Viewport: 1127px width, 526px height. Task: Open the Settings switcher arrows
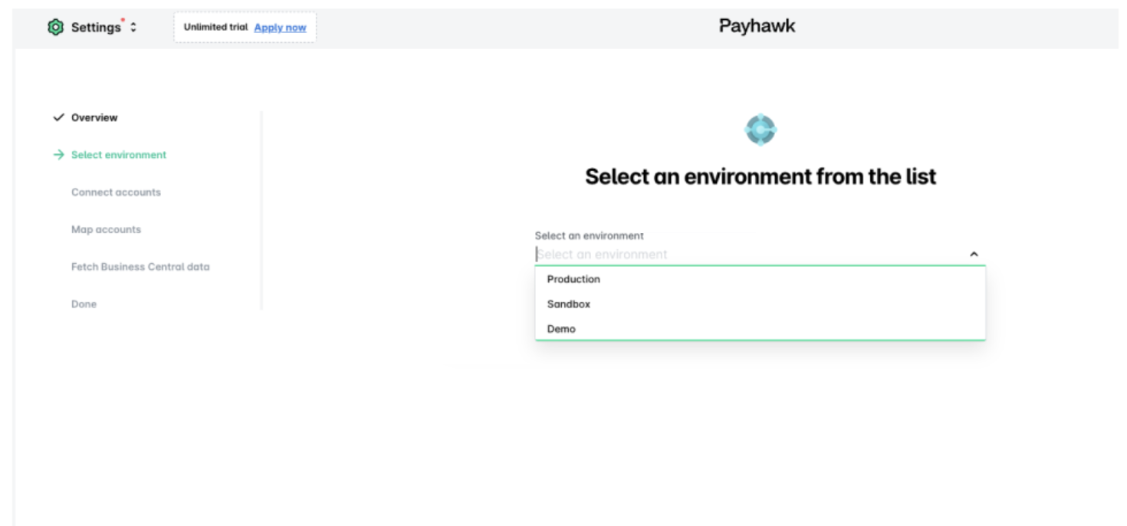(133, 28)
